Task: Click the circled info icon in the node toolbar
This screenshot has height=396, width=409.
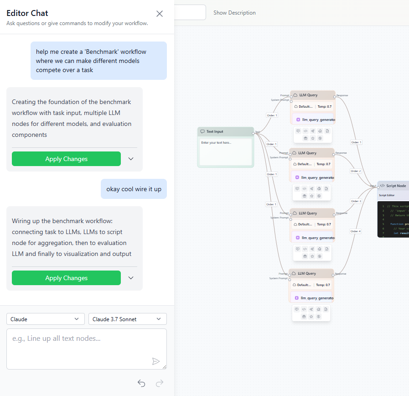Action: pyautogui.click(x=320, y=137)
